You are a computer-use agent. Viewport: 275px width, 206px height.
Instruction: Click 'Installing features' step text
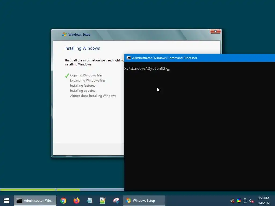[x=82, y=86]
